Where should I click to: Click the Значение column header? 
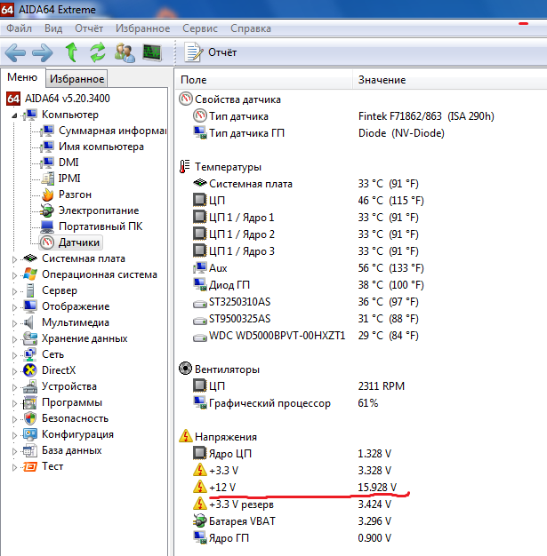[x=450, y=80]
